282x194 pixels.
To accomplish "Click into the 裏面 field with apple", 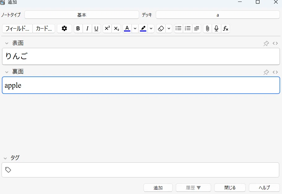I will point(141,85).
